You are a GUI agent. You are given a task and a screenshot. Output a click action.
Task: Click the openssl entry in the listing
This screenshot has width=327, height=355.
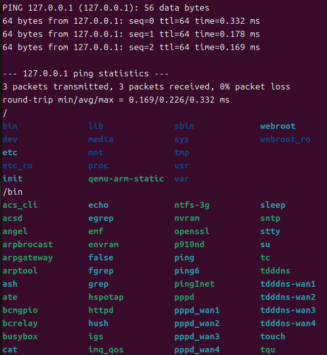192,231
